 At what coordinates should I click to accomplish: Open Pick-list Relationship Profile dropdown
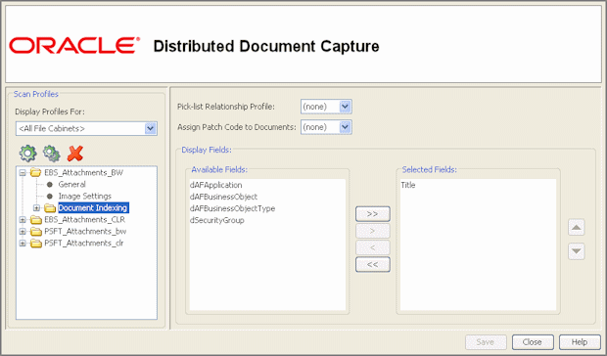(x=345, y=107)
